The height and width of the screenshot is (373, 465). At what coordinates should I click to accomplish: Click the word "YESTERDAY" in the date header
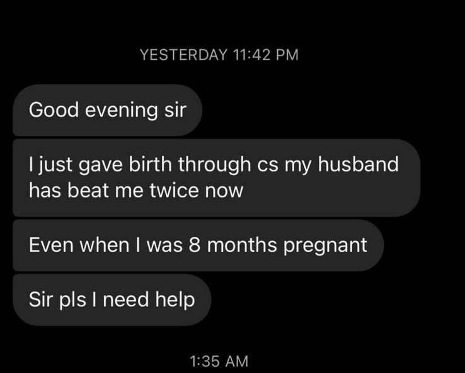183,55
